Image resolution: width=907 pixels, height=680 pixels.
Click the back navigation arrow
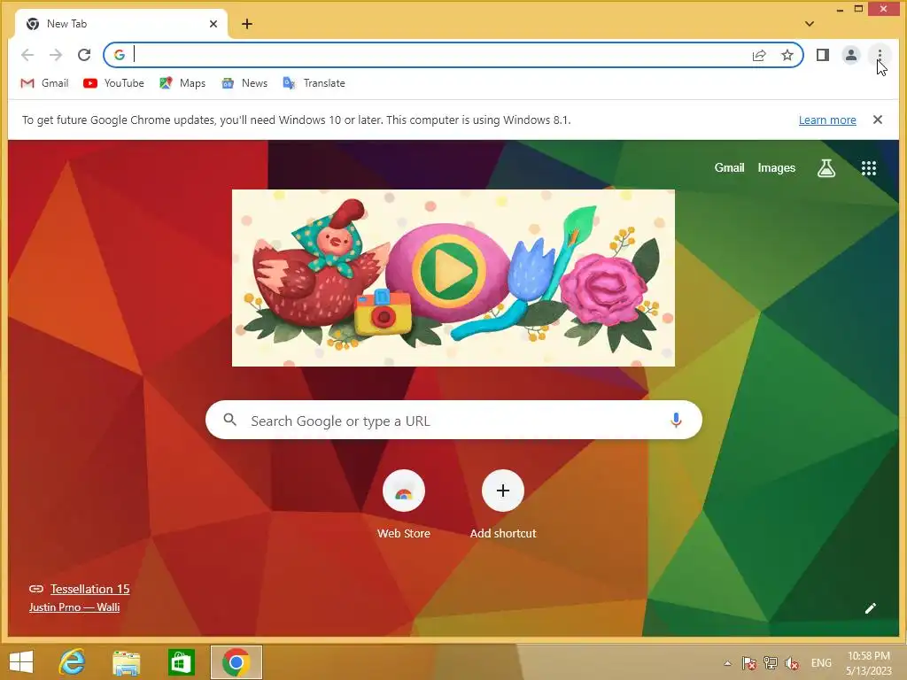tap(27, 55)
